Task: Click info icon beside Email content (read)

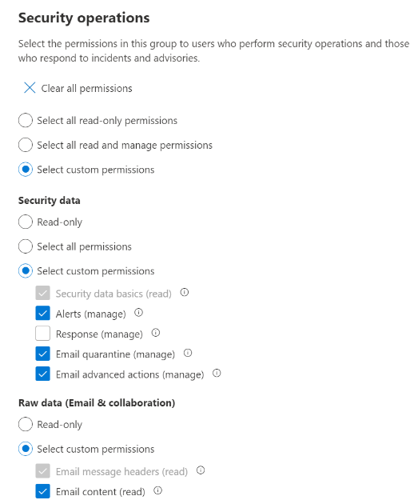Action: (x=157, y=490)
